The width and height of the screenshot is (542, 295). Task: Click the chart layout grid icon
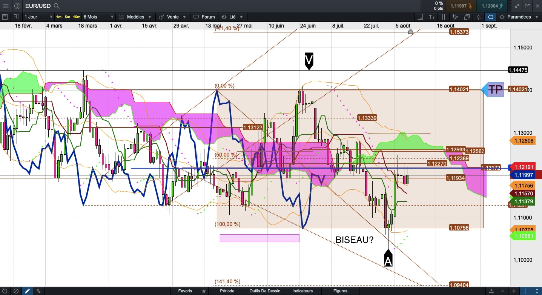coord(16,17)
